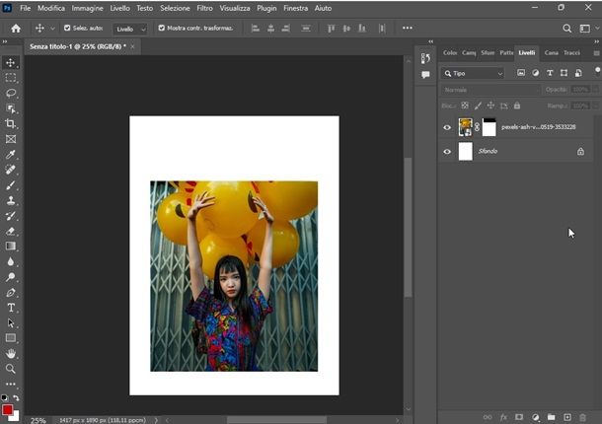Expand the toolbar double-arrow at top left
Viewport: 602px width, 424px height.
pos(5,41)
